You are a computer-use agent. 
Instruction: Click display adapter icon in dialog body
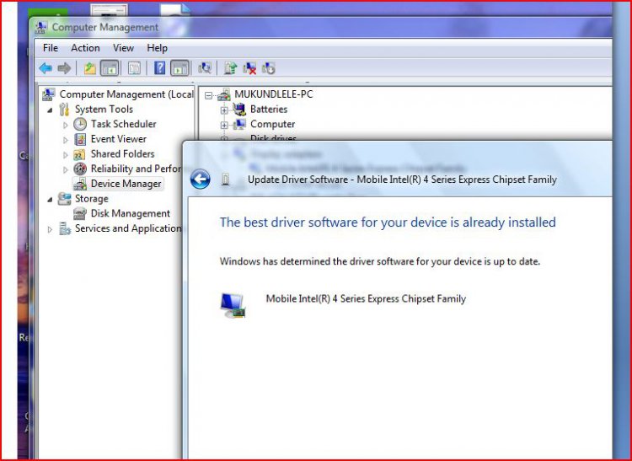[x=233, y=305]
